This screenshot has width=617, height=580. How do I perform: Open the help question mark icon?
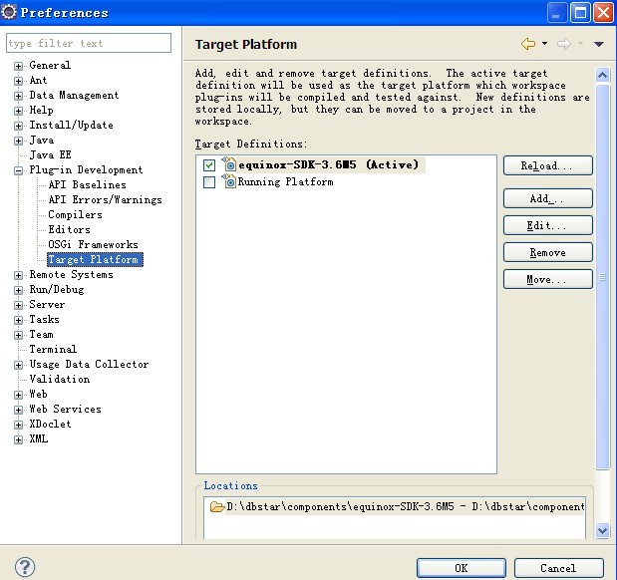pos(25,567)
